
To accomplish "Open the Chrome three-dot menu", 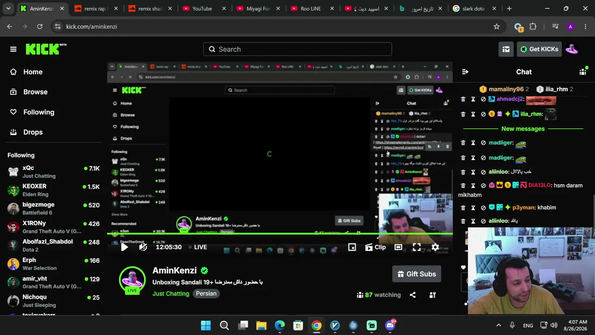I will [585, 27].
